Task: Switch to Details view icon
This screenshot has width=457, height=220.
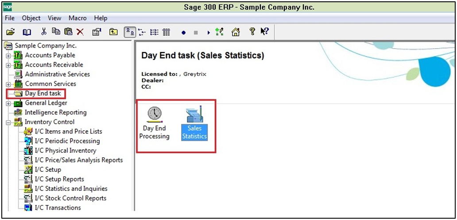Action: click(167, 32)
